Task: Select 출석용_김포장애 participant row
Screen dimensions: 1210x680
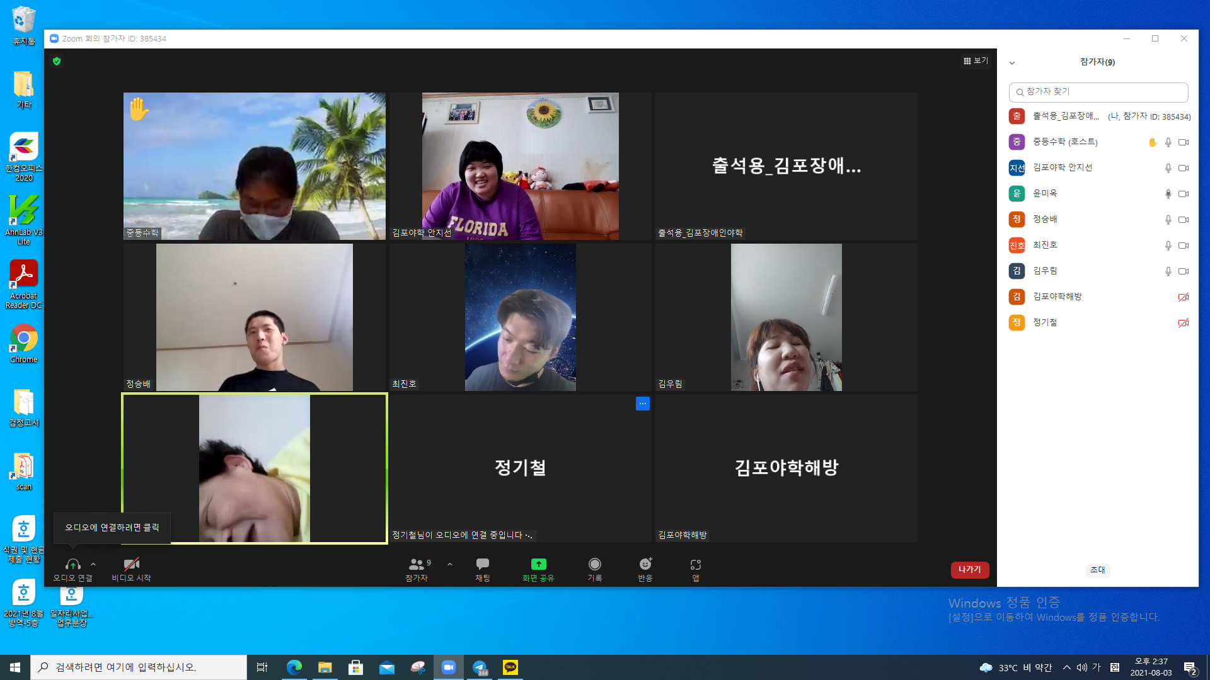Action: pyautogui.click(x=1098, y=116)
